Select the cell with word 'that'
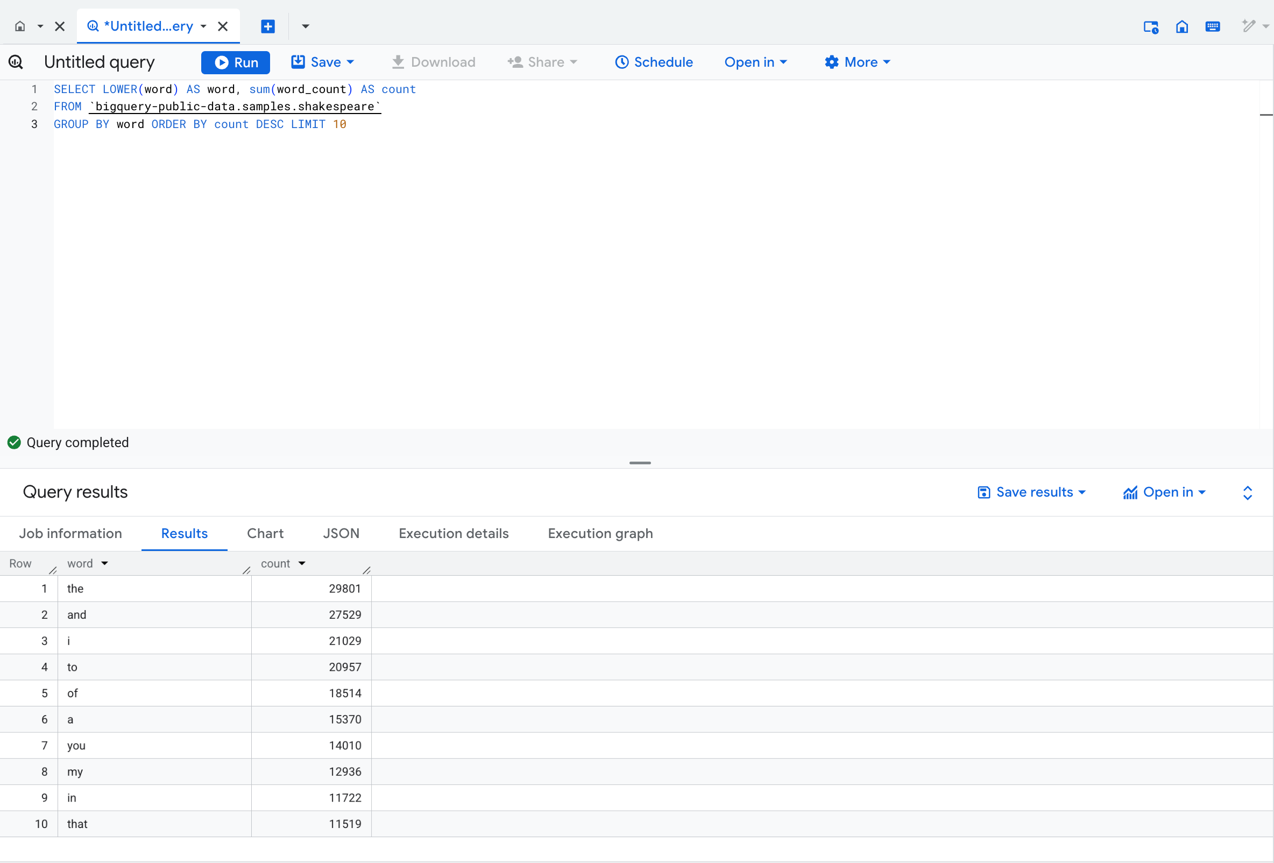1274x863 pixels. 154,824
